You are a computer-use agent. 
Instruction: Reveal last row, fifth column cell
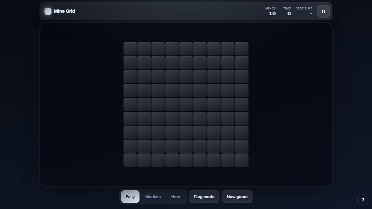tap(186, 160)
